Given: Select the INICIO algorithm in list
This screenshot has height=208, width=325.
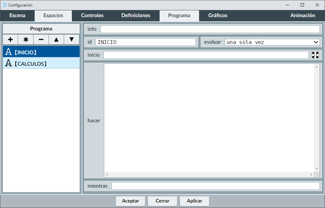Looking at the screenshot, I should (41, 52).
